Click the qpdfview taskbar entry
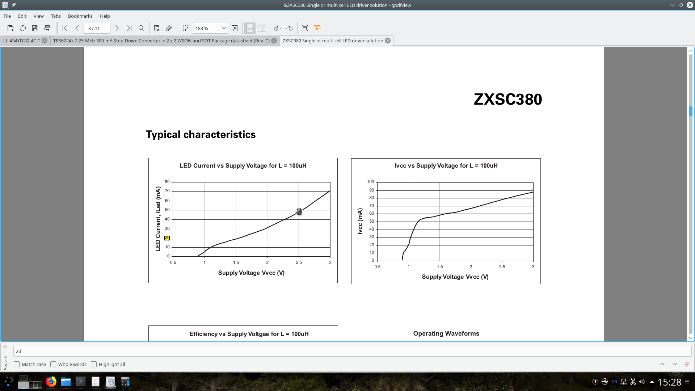Viewport: 695px width, 391px height. tap(110, 382)
